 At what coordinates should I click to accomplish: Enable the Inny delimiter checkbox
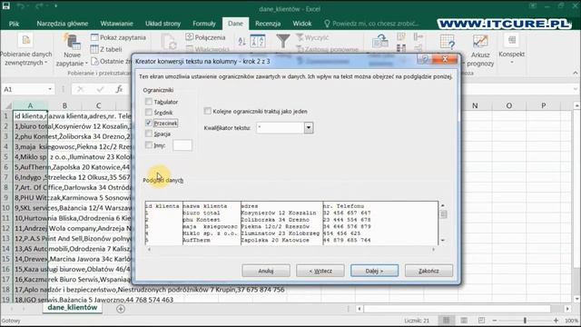pos(149,145)
